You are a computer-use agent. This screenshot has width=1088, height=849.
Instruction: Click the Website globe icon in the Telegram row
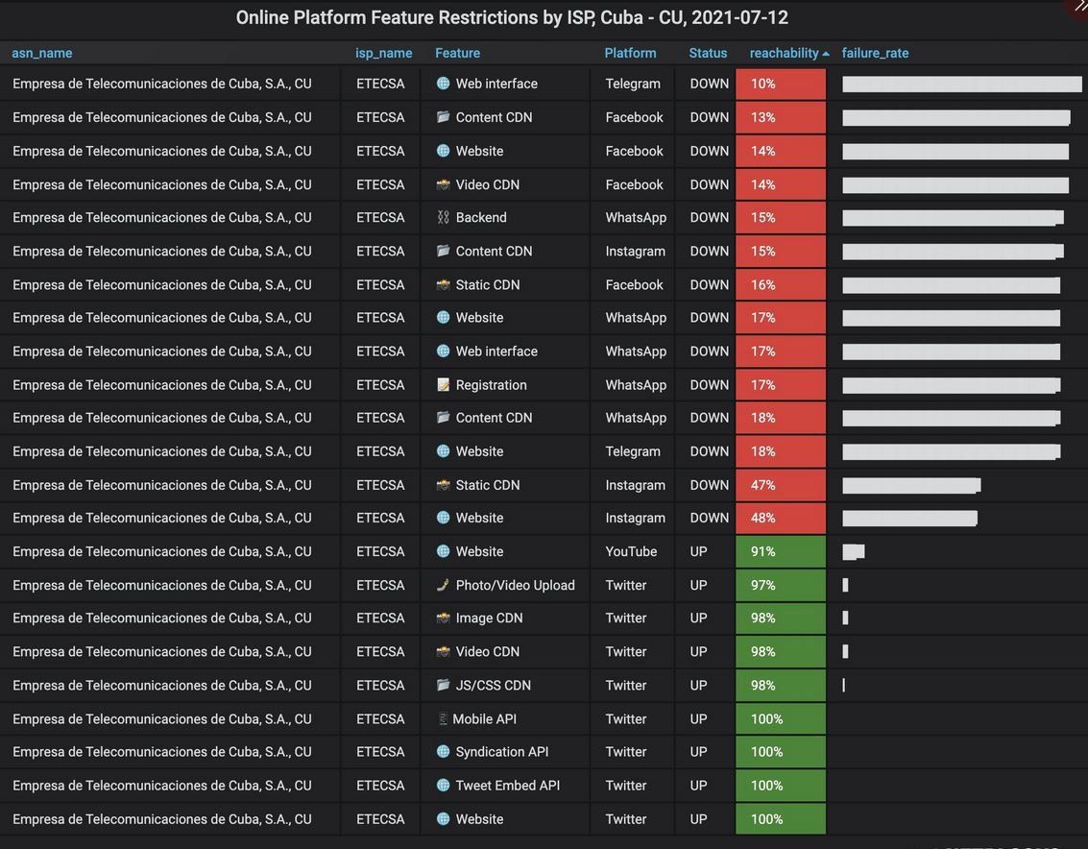click(x=442, y=450)
